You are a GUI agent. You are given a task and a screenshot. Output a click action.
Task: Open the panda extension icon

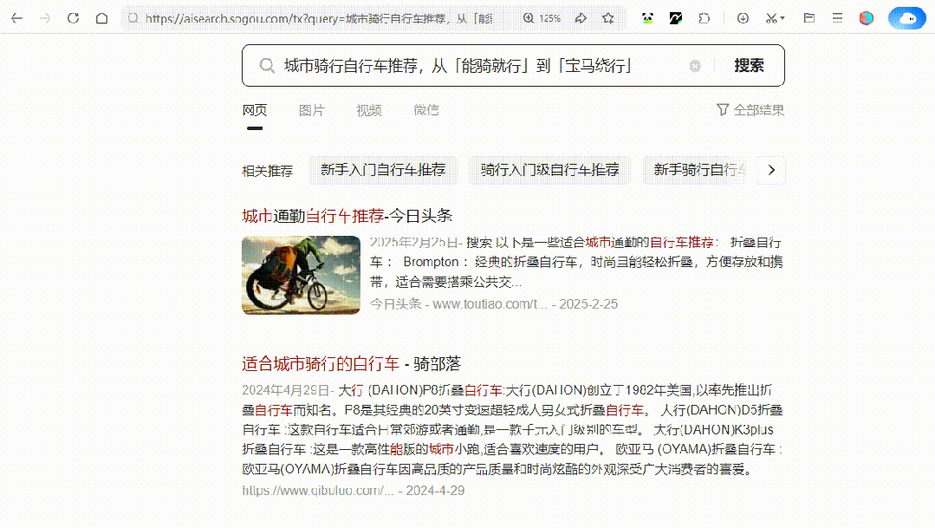point(647,18)
